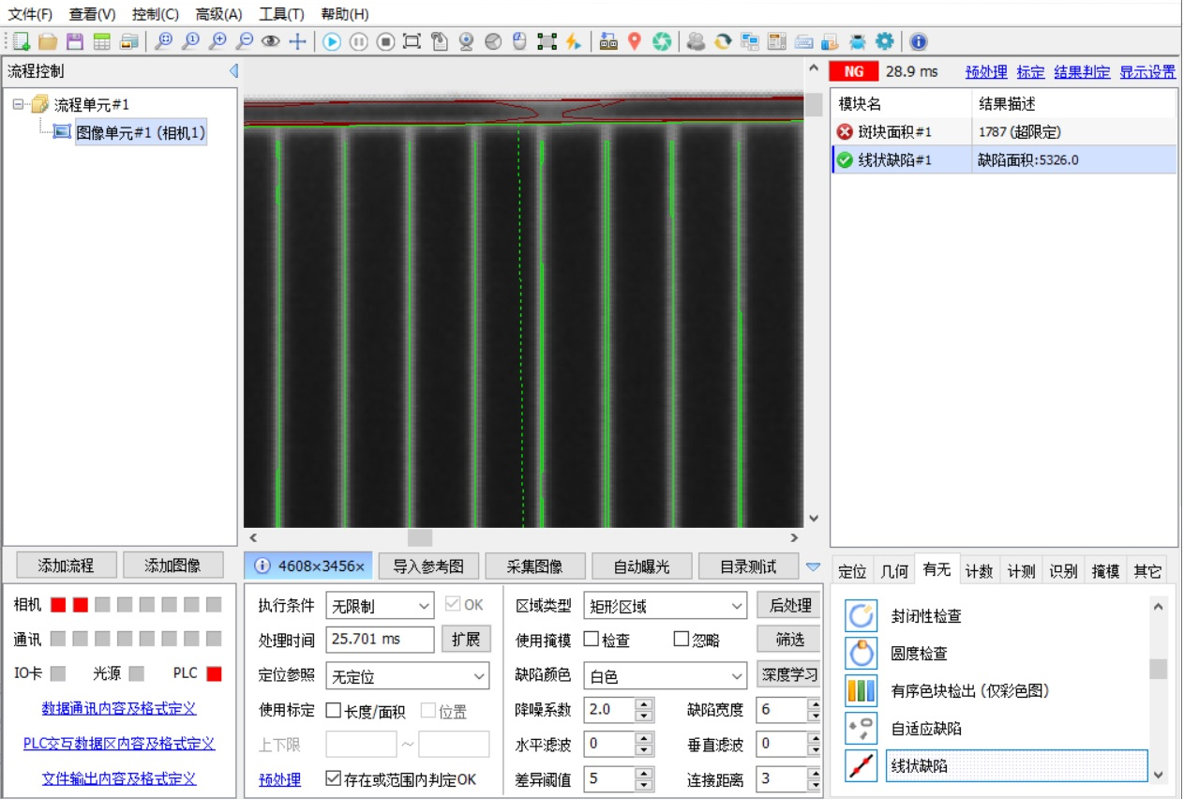Start running with the blue play icon
The height and width of the screenshot is (800, 1184).
pos(332,41)
